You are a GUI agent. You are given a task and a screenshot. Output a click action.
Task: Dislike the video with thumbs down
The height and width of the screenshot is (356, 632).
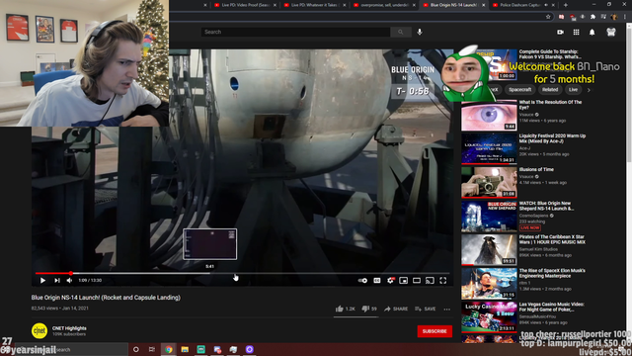click(x=369, y=309)
